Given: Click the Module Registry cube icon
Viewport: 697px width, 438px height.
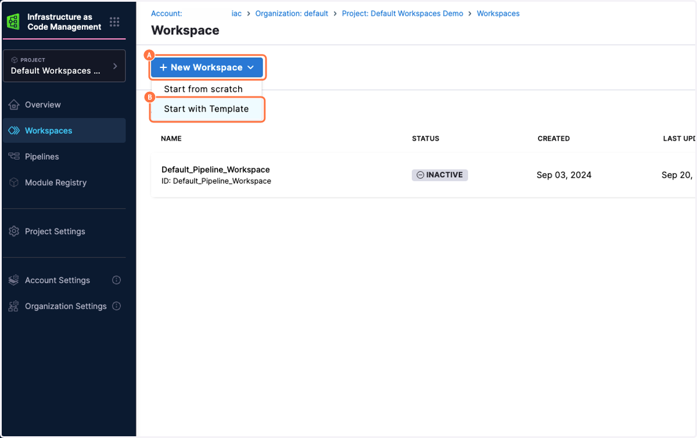Looking at the screenshot, I should tap(14, 182).
